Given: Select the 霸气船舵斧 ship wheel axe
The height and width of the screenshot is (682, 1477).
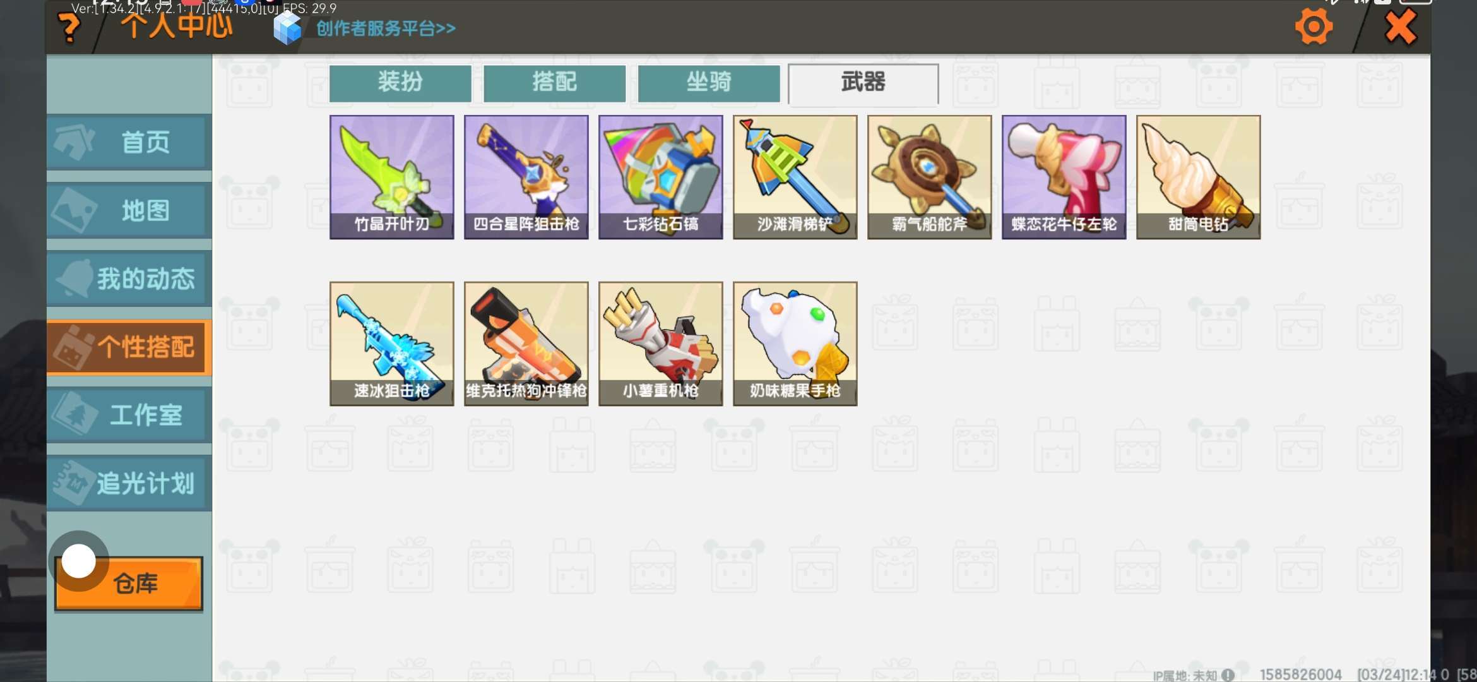Looking at the screenshot, I should point(929,177).
